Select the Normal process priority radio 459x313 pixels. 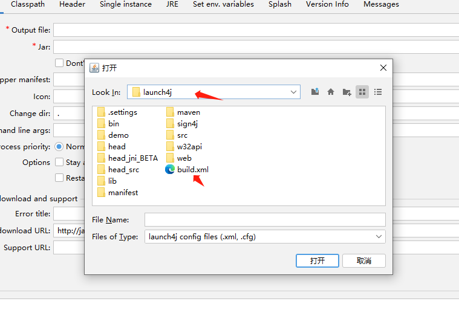[x=59, y=146]
